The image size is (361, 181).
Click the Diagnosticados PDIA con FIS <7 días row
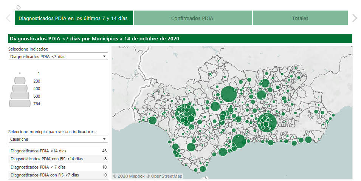click(x=58, y=175)
